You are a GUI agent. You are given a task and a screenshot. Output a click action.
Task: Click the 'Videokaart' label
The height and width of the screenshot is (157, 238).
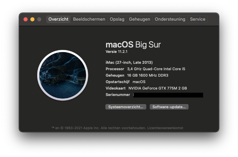116,88
